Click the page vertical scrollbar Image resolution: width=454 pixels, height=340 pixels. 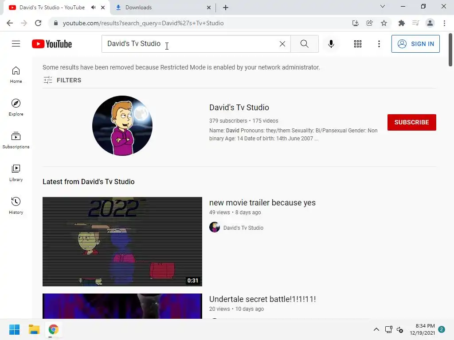[x=450, y=50]
